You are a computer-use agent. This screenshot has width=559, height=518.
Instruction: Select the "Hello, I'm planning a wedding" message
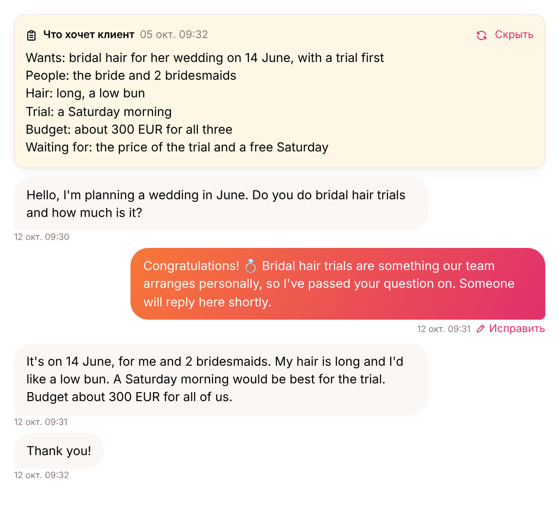(x=221, y=204)
